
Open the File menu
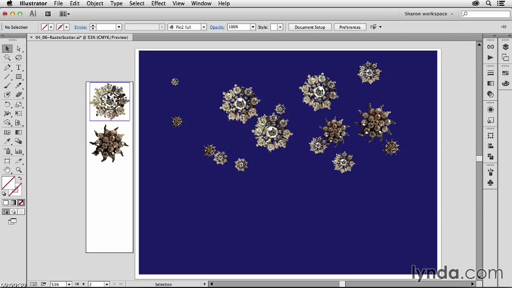[59, 3]
